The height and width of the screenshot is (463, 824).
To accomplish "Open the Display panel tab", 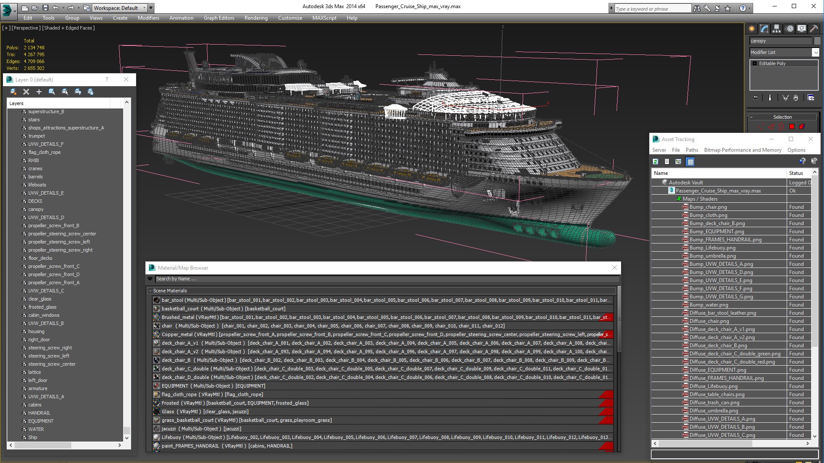I will pyautogui.click(x=802, y=29).
